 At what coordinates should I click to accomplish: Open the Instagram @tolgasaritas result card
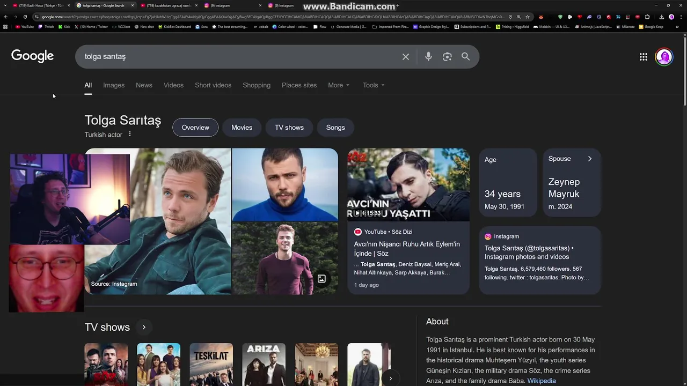click(540, 260)
